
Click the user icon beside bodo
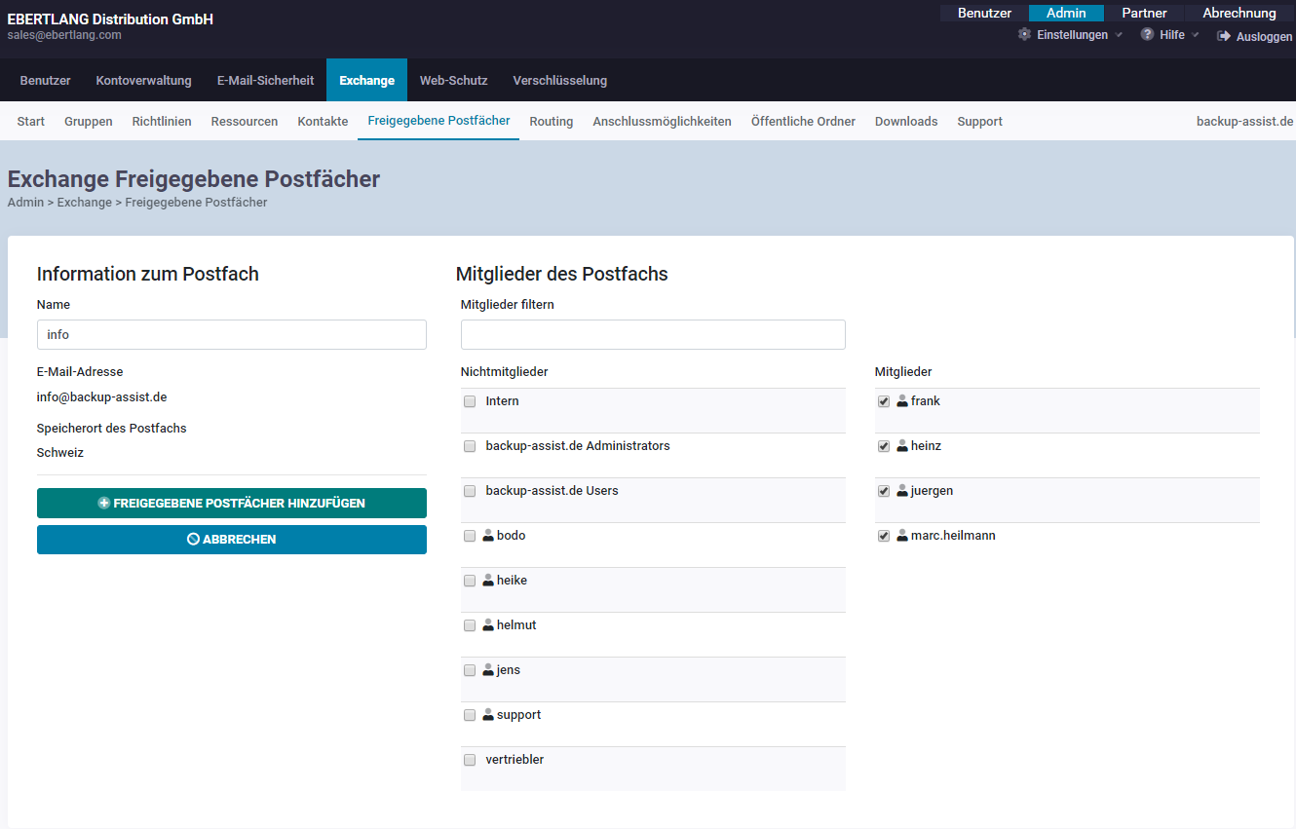(x=488, y=536)
